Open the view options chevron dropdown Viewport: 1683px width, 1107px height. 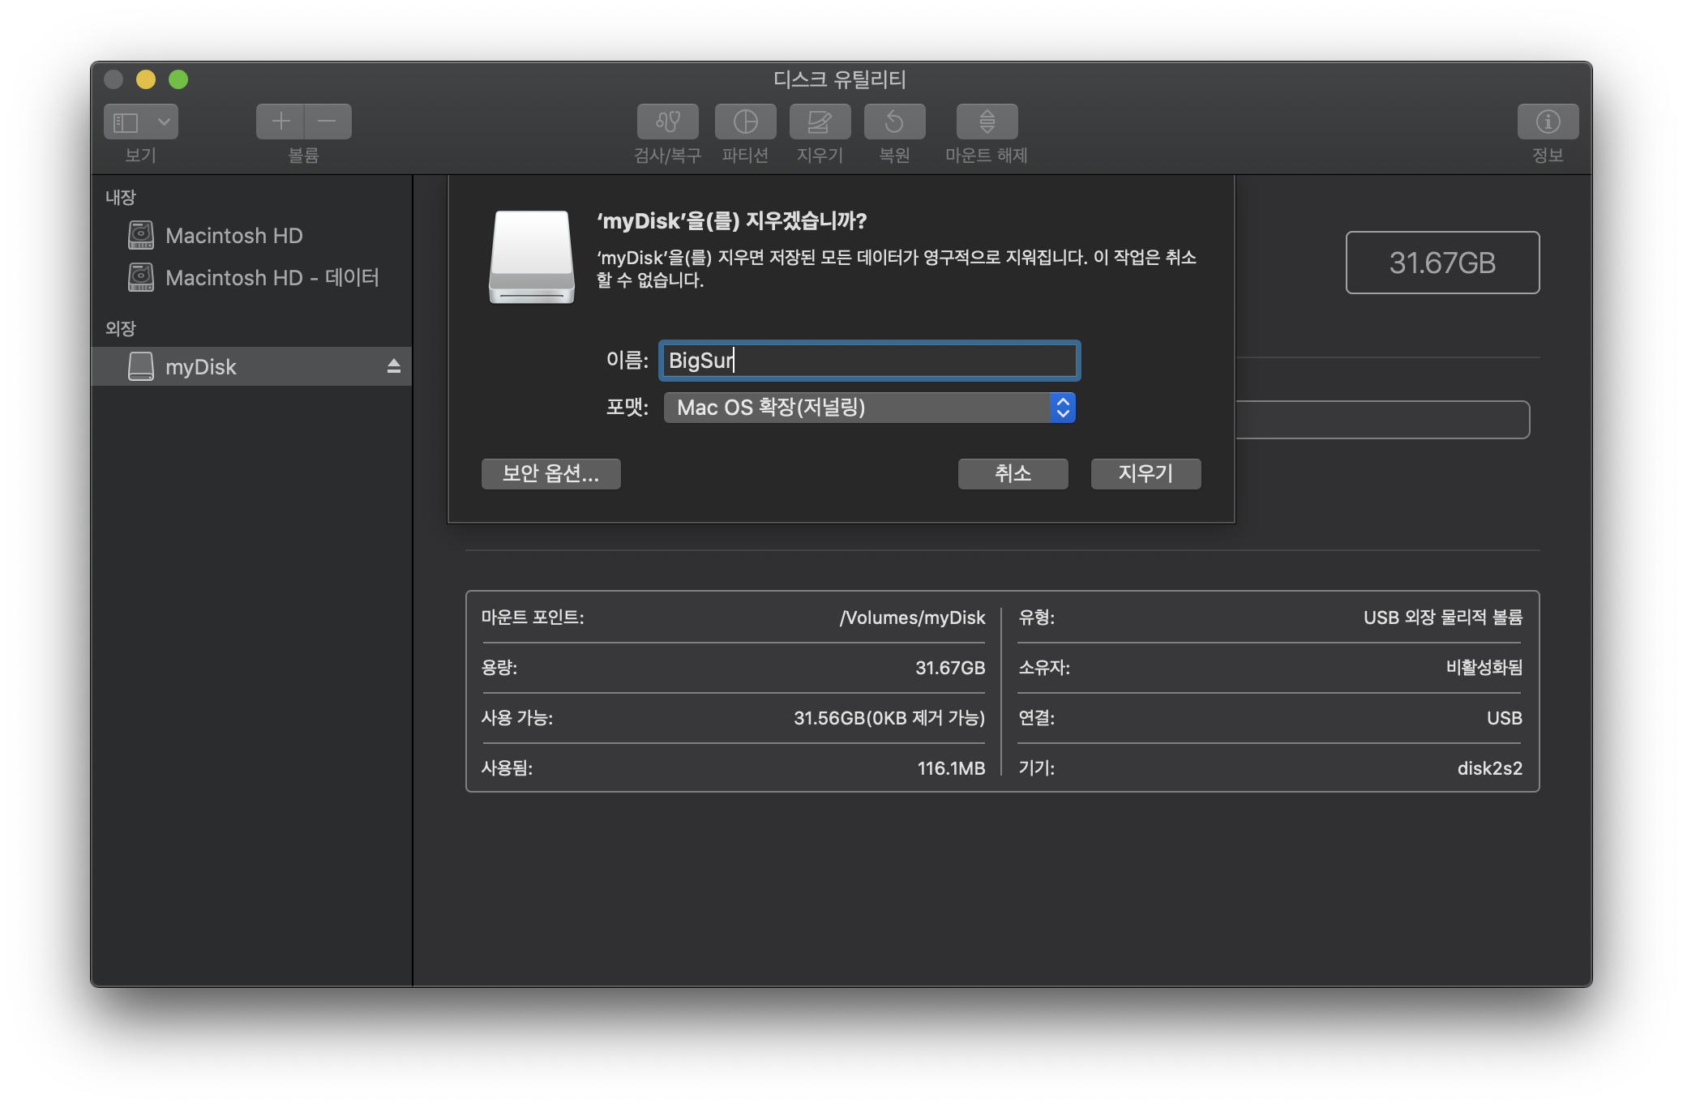(164, 122)
